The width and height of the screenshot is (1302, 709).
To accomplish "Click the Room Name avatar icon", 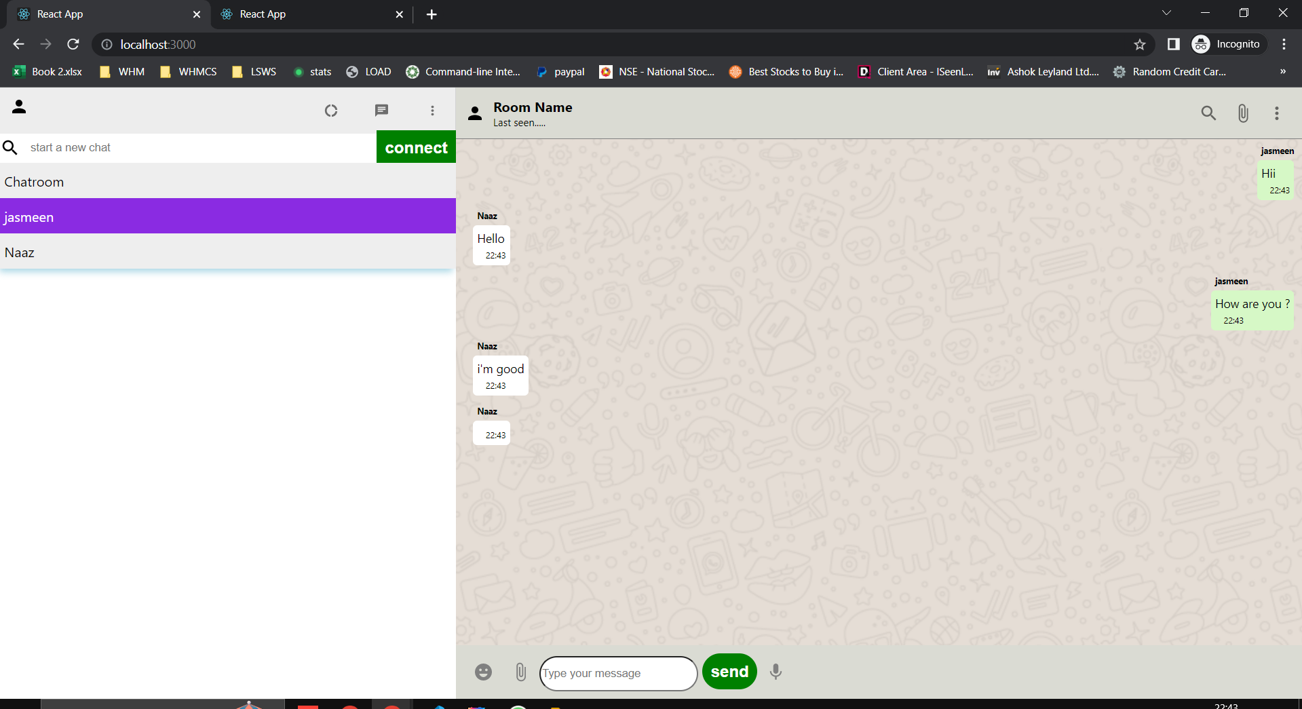I will click(x=474, y=113).
